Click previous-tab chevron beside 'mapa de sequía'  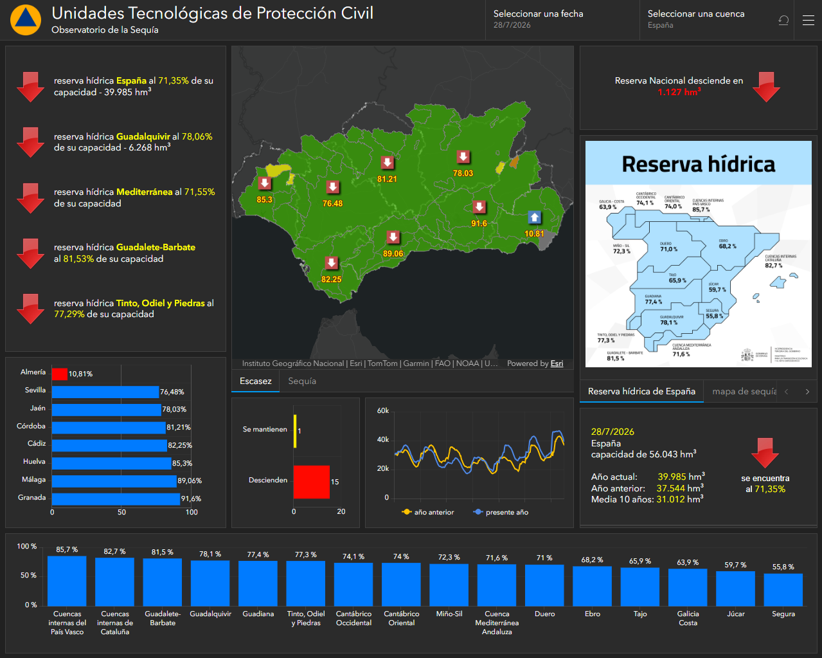[x=787, y=392]
